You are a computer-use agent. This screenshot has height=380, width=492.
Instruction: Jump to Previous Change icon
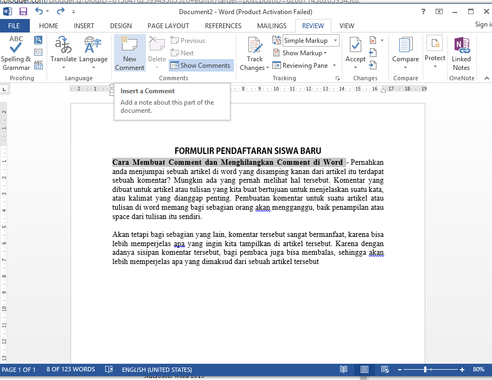coord(373,53)
